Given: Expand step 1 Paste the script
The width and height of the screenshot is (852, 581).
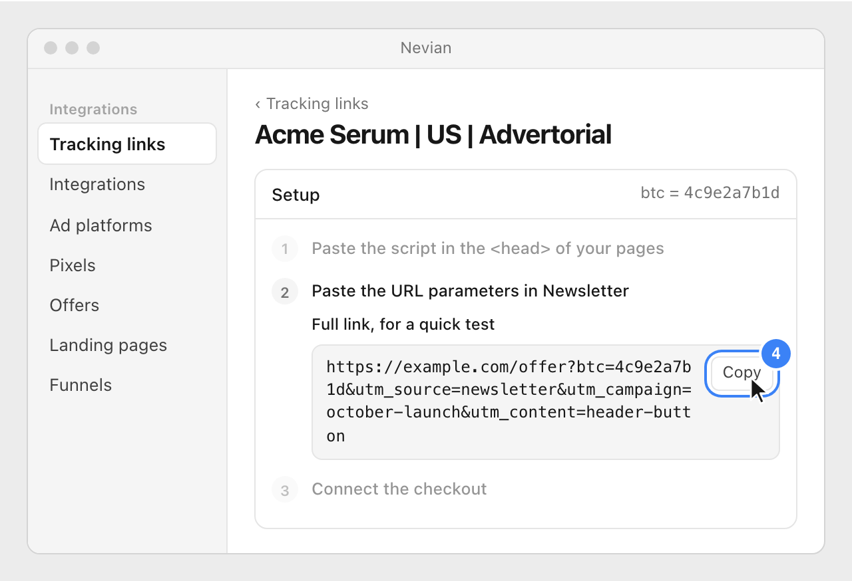Looking at the screenshot, I should coord(488,249).
